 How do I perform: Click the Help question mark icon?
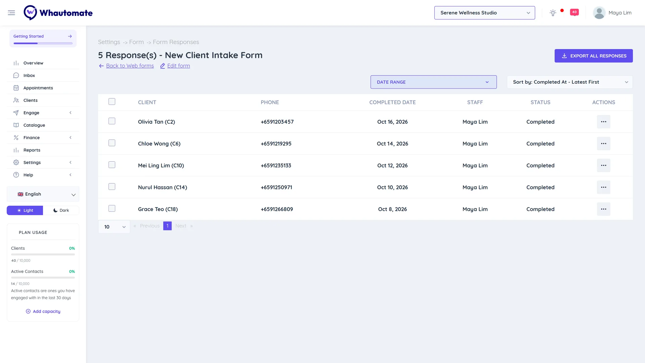pyautogui.click(x=16, y=175)
